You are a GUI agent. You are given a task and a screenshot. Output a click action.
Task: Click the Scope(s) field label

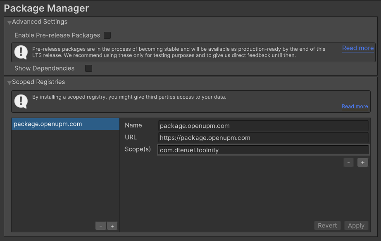(138, 149)
